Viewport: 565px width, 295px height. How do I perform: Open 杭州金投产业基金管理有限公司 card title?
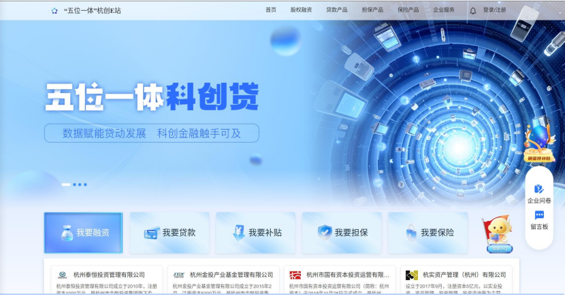231,275
